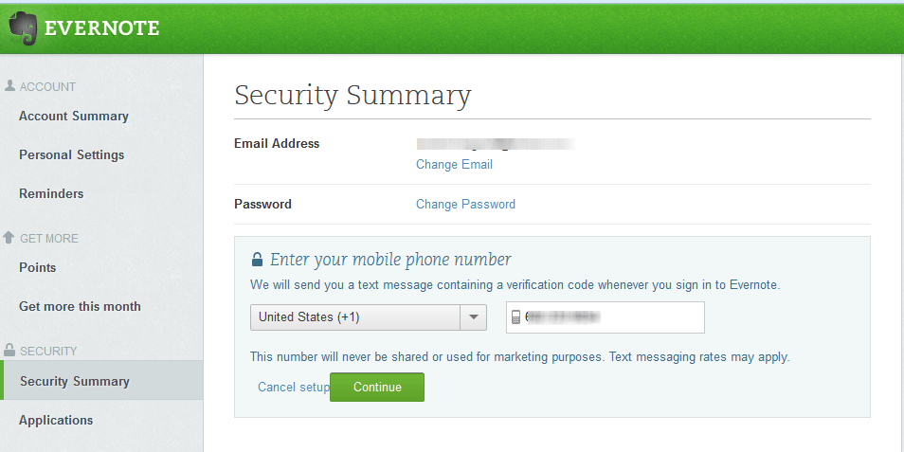
Task: Click the Cancel setup link
Action: tap(294, 387)
